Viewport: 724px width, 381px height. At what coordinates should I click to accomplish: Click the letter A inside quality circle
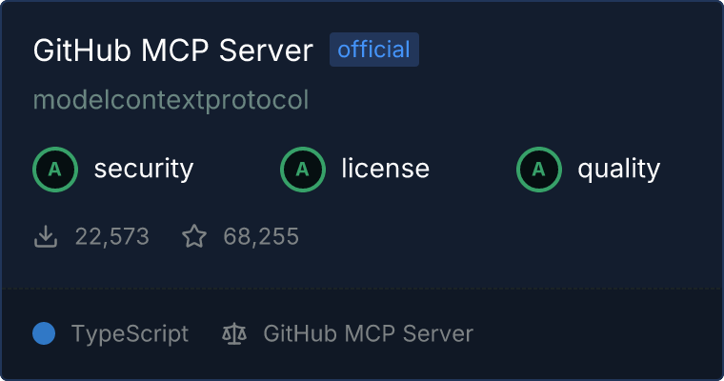[538, 170]
